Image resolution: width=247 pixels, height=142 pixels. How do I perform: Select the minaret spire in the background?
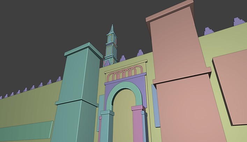tap(111, 46)
